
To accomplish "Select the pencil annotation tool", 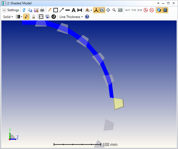I will point(50,10).
